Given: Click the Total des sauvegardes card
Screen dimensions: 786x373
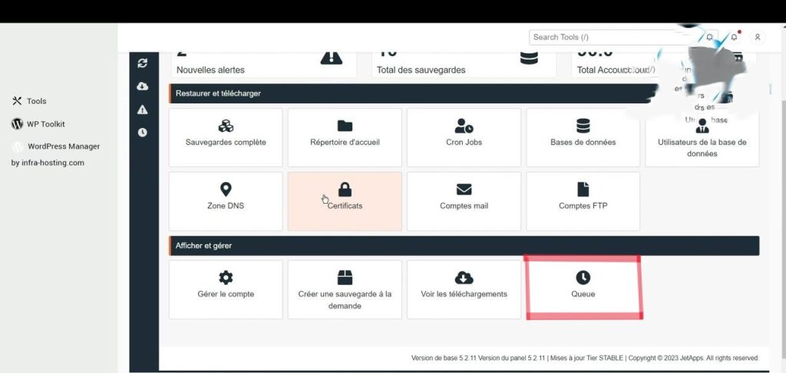Looking at the screenshot, I should click(464, 65).
